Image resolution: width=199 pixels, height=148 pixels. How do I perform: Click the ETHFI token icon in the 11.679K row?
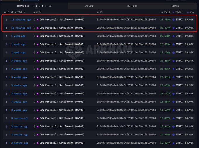tap(174, 110)
